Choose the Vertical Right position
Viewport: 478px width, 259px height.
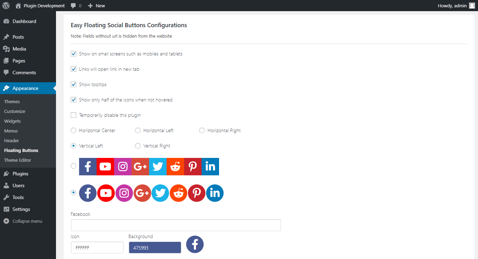[138, 146]
